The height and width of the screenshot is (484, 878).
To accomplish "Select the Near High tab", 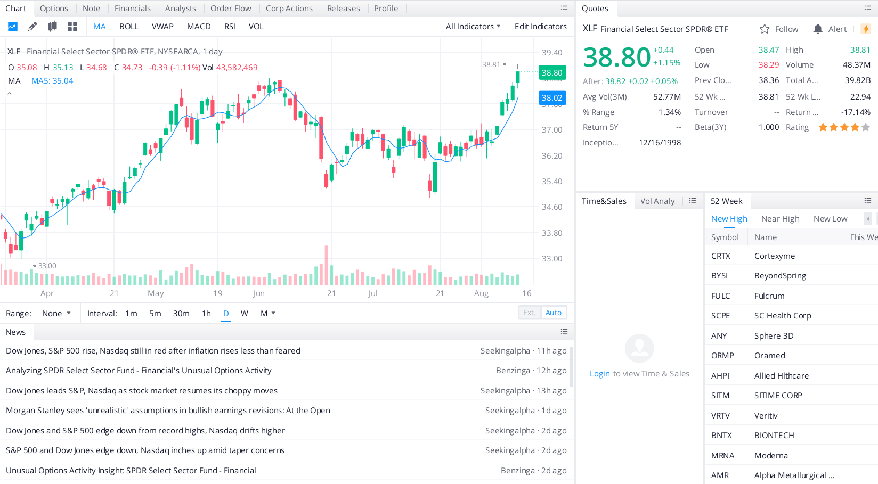I will pos(781,219).
